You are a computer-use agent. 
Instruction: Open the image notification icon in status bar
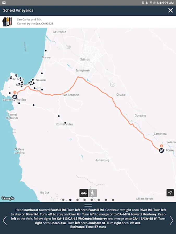[x=4, y=3]
